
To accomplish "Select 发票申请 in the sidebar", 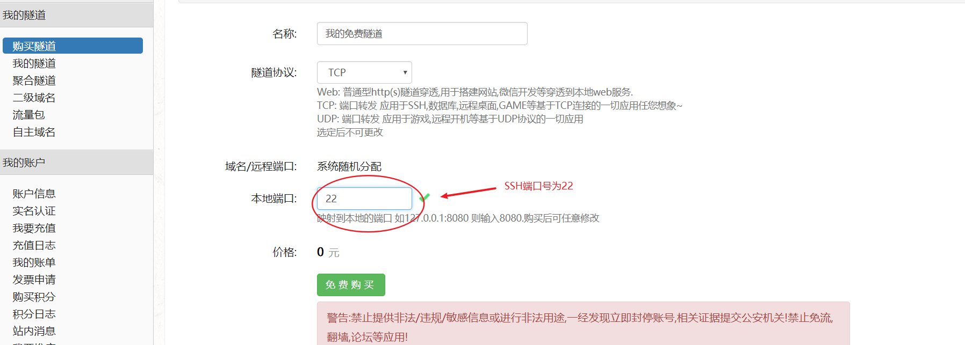I will coord(34,280).
